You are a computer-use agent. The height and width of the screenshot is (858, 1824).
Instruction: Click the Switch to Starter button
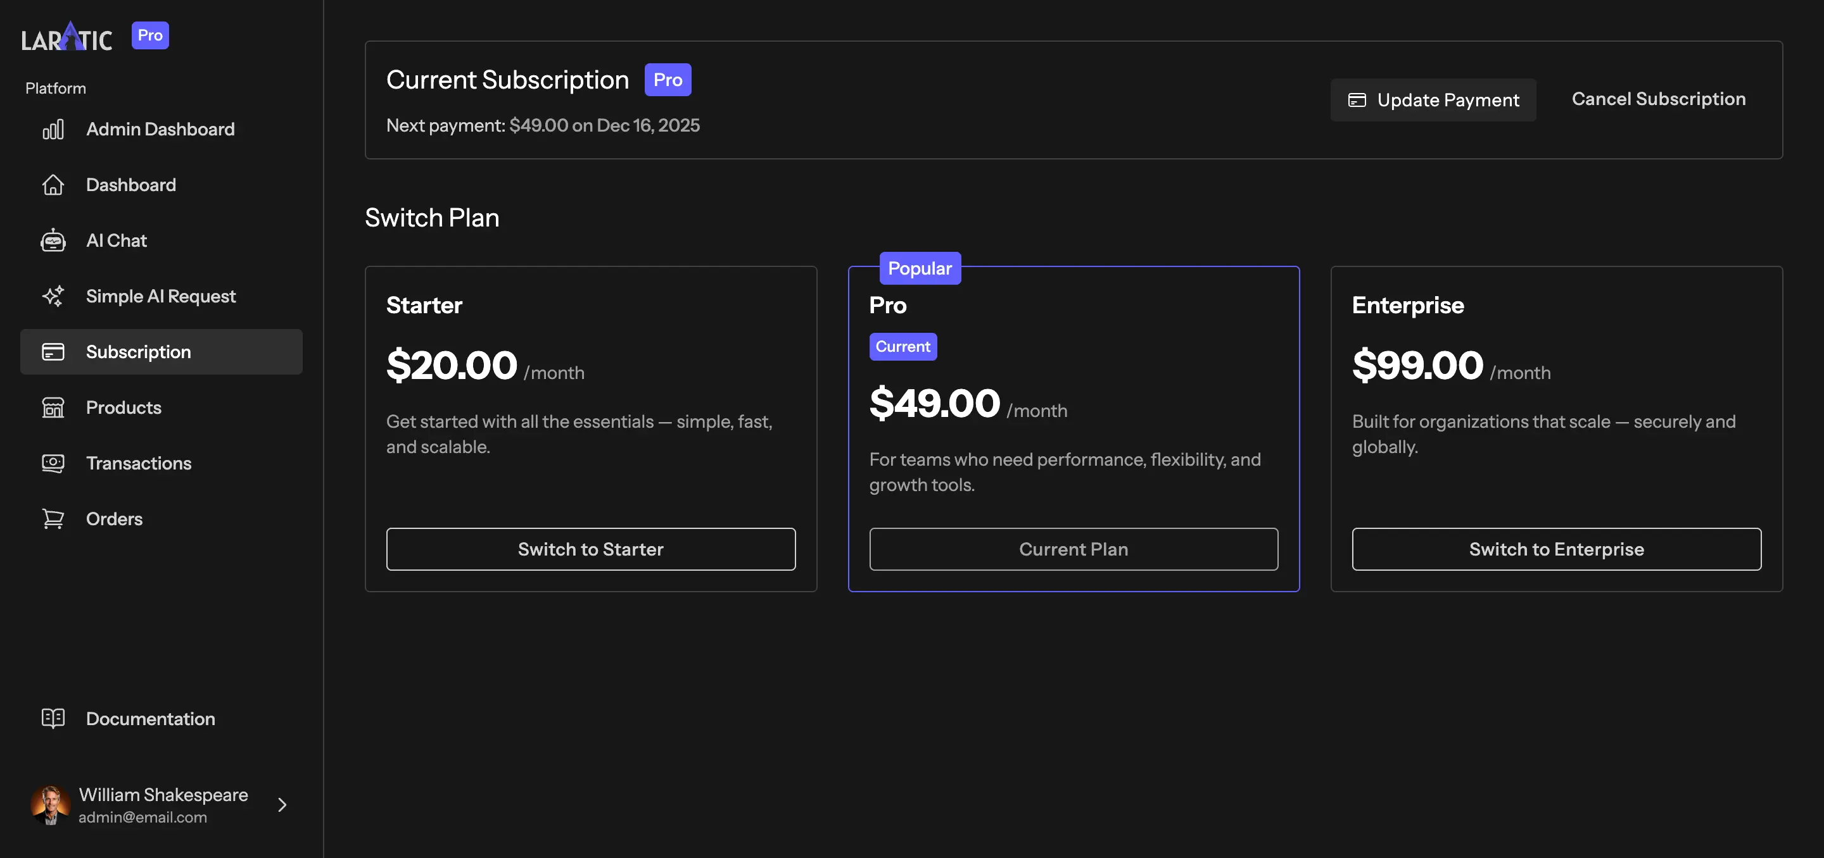tap(590, 549)
